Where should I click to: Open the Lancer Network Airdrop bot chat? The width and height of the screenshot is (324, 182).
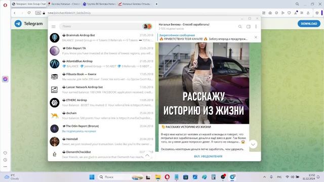coord(101,89)
